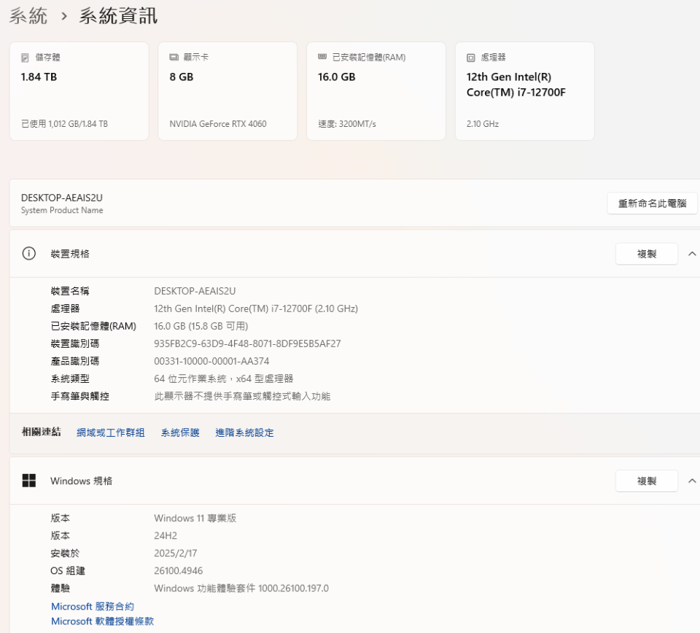Click the 系統資訊 page title
The height and width of the screenshot is (633, 700).
tap(118, 16)
